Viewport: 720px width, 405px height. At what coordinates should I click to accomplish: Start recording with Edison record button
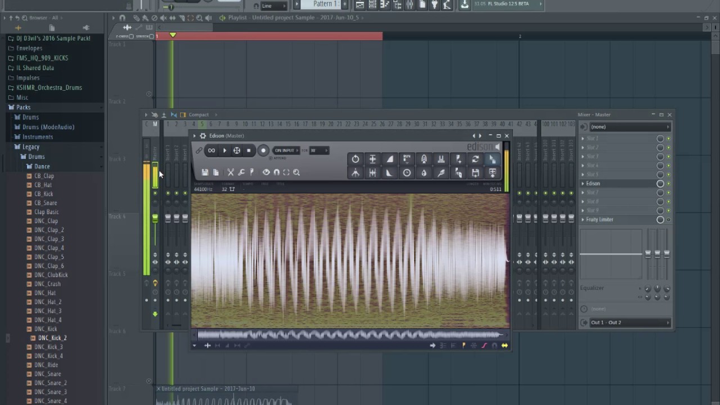pos(263,150)
